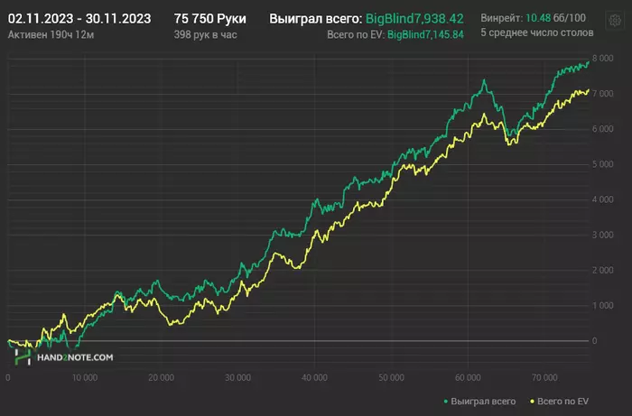Viewport: 632px width, 416px height.
Task: Click the 'Выиграл всего:' header label
Action: [316, 19]
